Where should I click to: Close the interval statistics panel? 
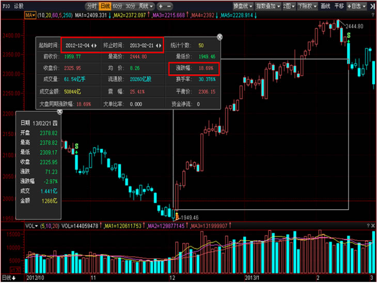[x=219, y=37]
